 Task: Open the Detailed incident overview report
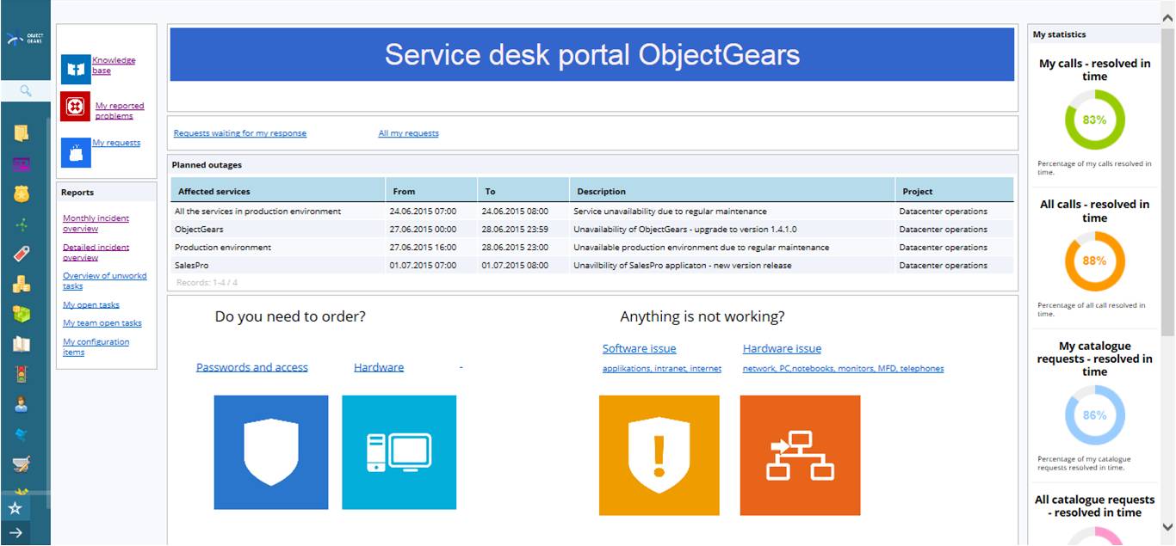[96, 252]
